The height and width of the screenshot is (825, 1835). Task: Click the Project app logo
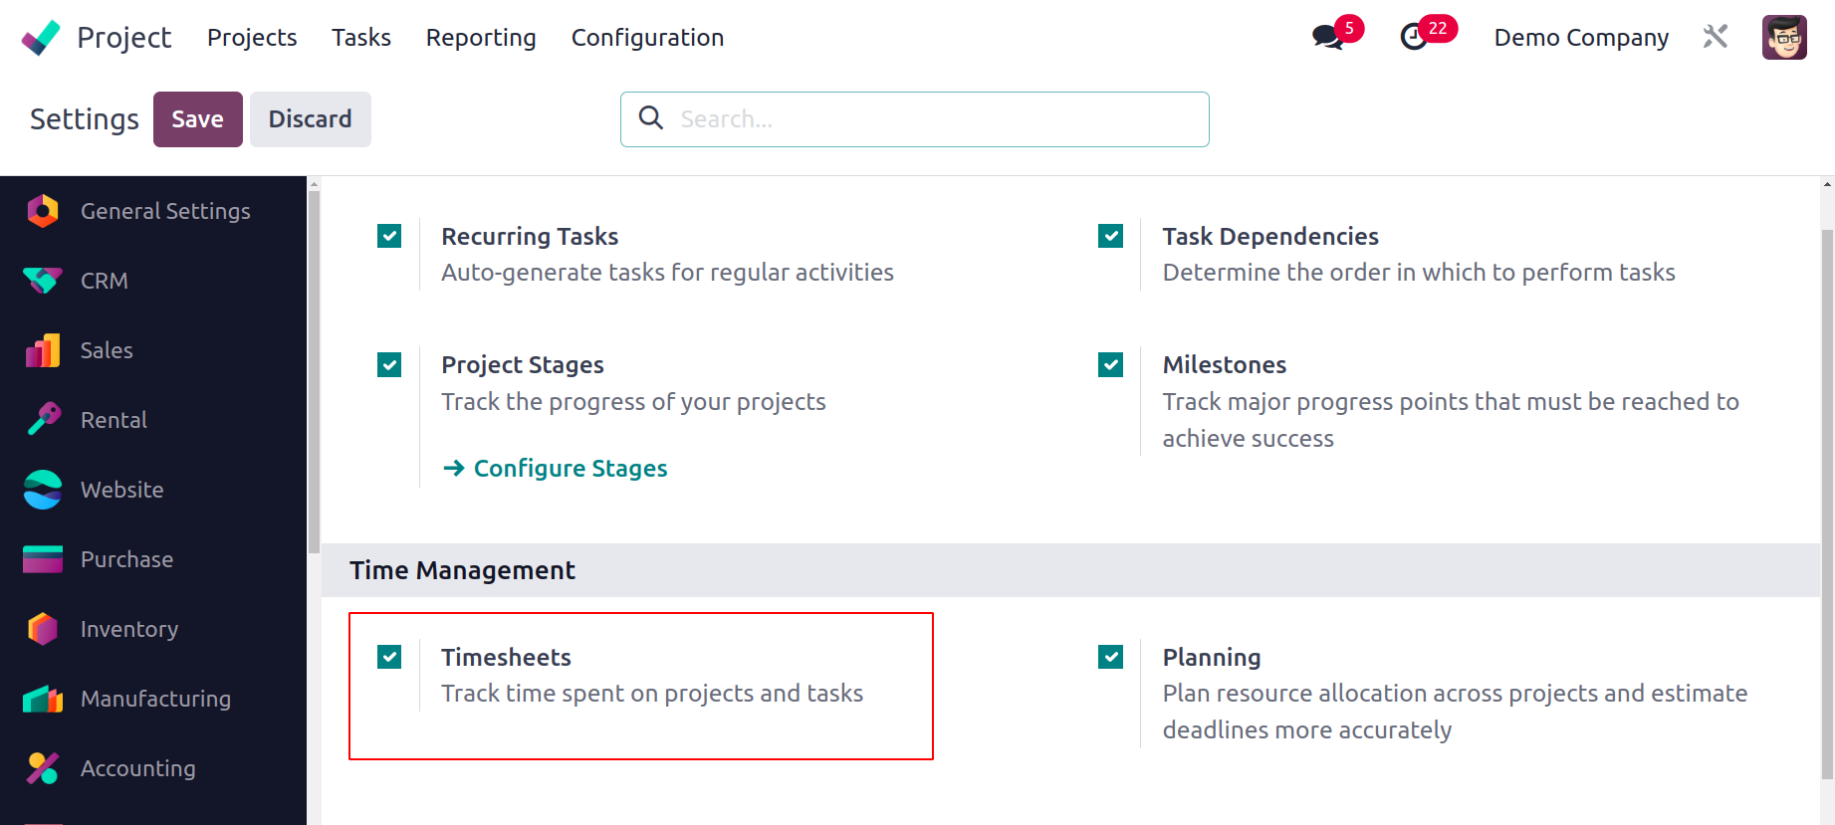(x=41, y=38)
